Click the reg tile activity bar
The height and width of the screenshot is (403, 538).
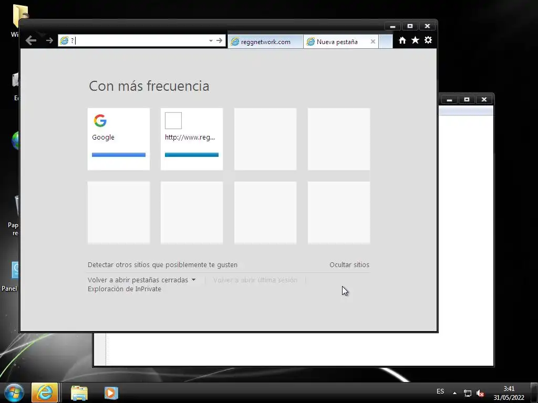pyautogui.click(x=192, y=155)
